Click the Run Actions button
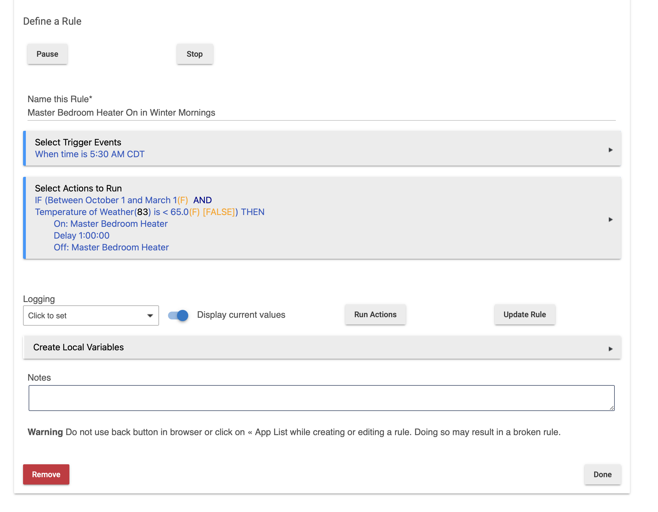This screenshot has width=658, height=512. [375, 315]
